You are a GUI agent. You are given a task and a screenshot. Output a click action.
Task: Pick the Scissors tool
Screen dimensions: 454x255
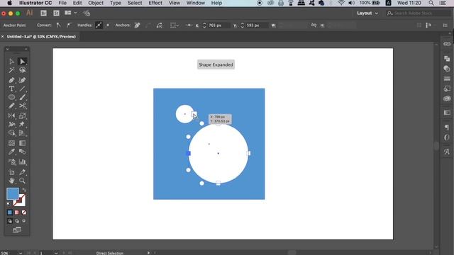point(22,106)
